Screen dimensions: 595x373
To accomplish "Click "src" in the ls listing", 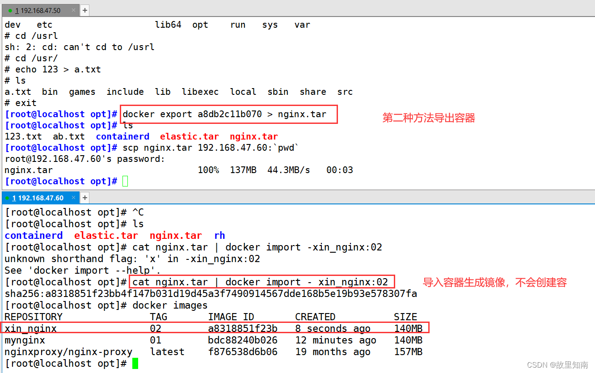I will 345,92.
